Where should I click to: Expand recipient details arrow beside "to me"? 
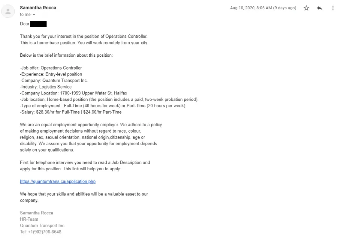[34, 15]
